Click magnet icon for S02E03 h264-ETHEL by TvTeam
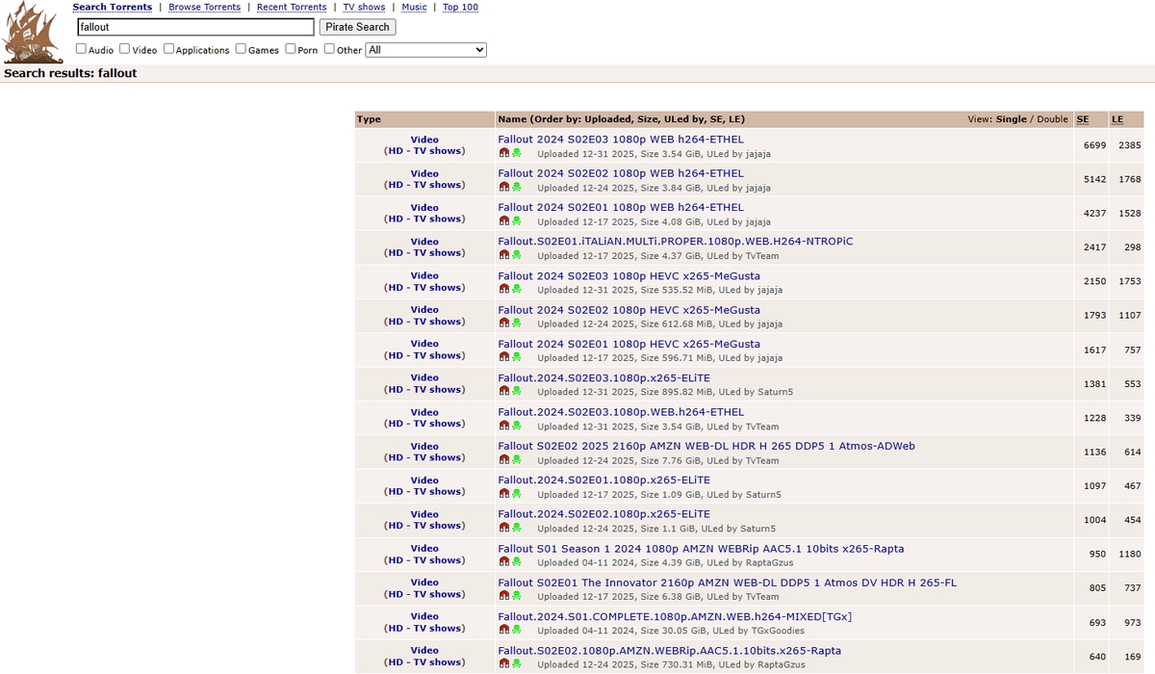The image size is (1155, 674). [503, 427]
